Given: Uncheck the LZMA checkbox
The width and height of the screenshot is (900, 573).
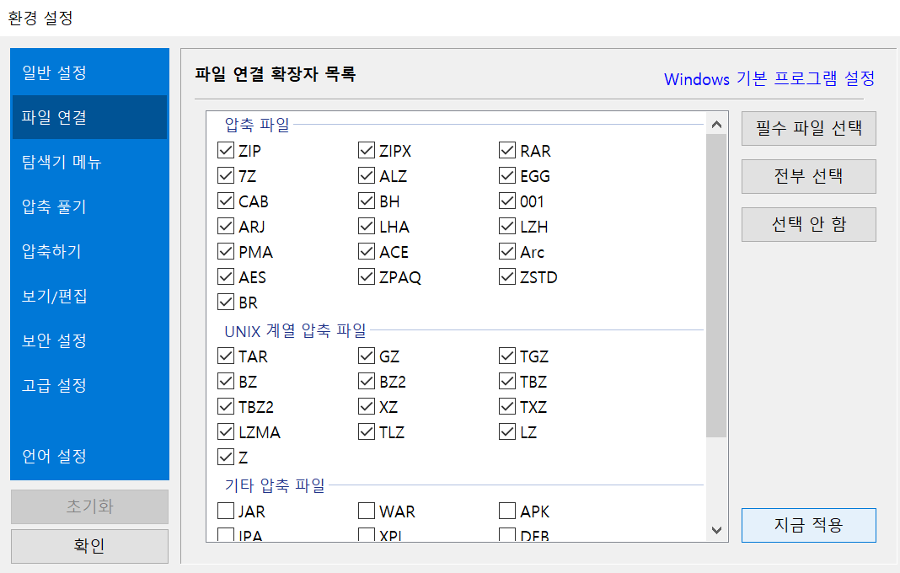Looking at the screenshot, I should click(x=225, y=431).
